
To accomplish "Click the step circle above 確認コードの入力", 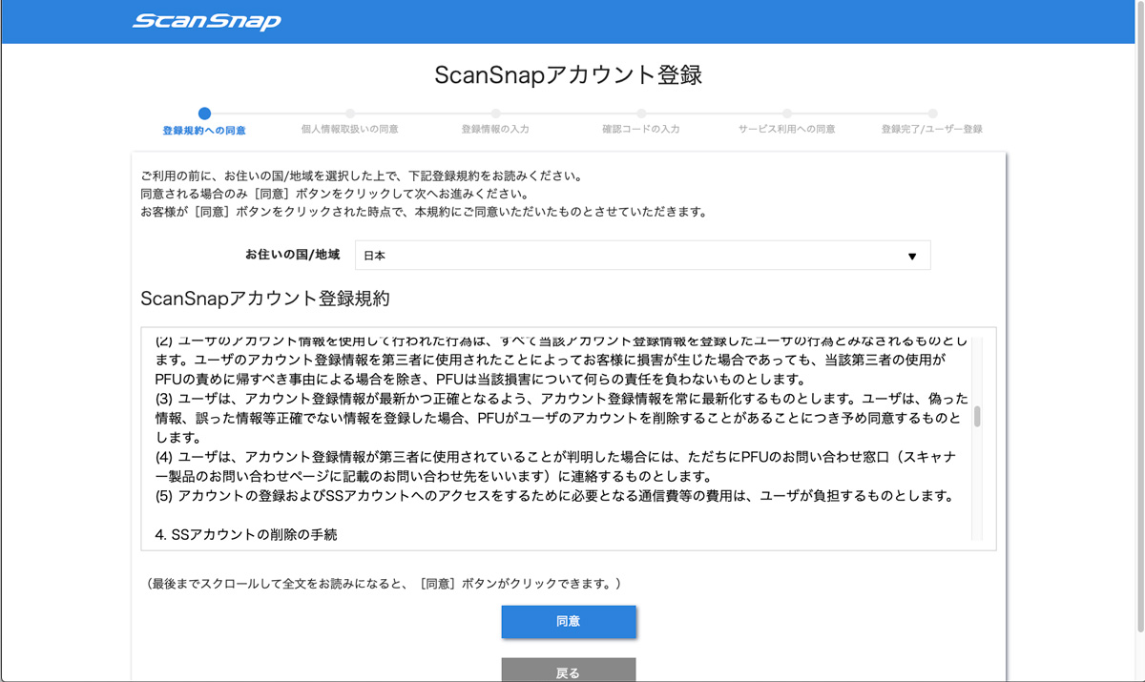I will click(x=641, y=114).
